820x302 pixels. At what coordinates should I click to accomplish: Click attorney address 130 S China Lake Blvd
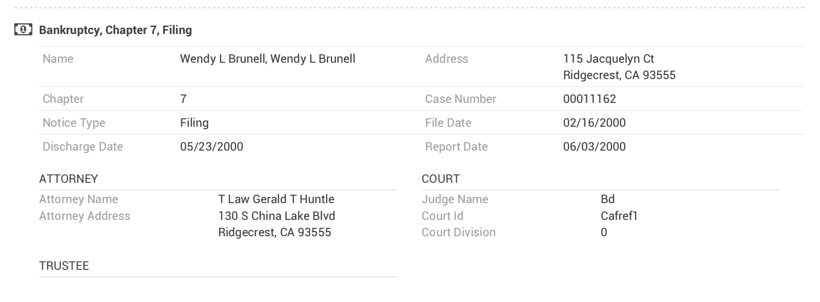[x=276, y=216]
